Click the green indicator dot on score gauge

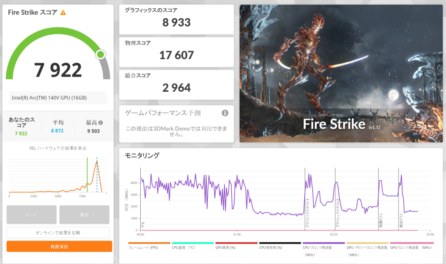101,54
